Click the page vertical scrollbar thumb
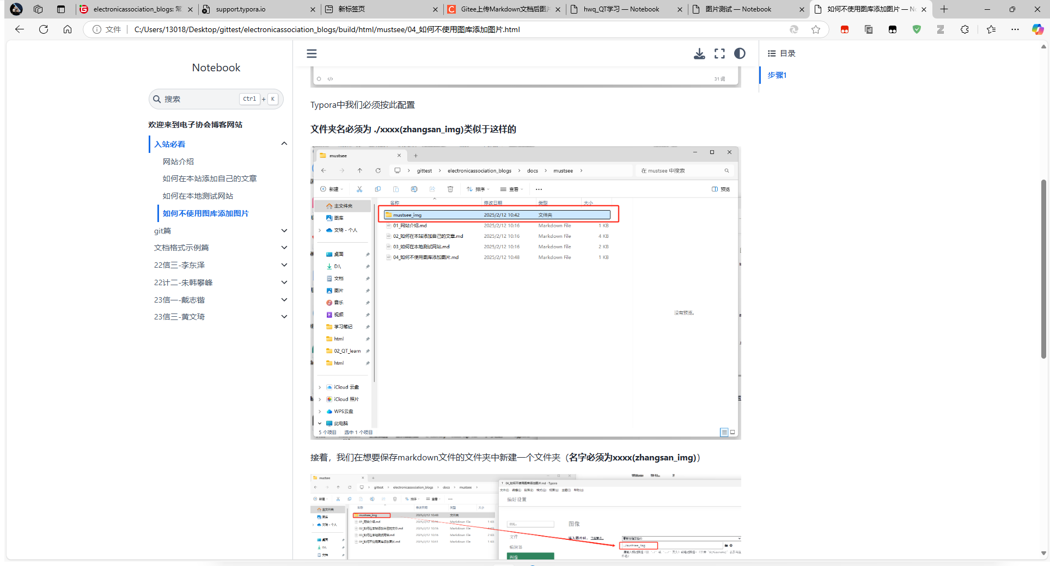Screen dimensions: 1050x566 tap(1043, 269)
